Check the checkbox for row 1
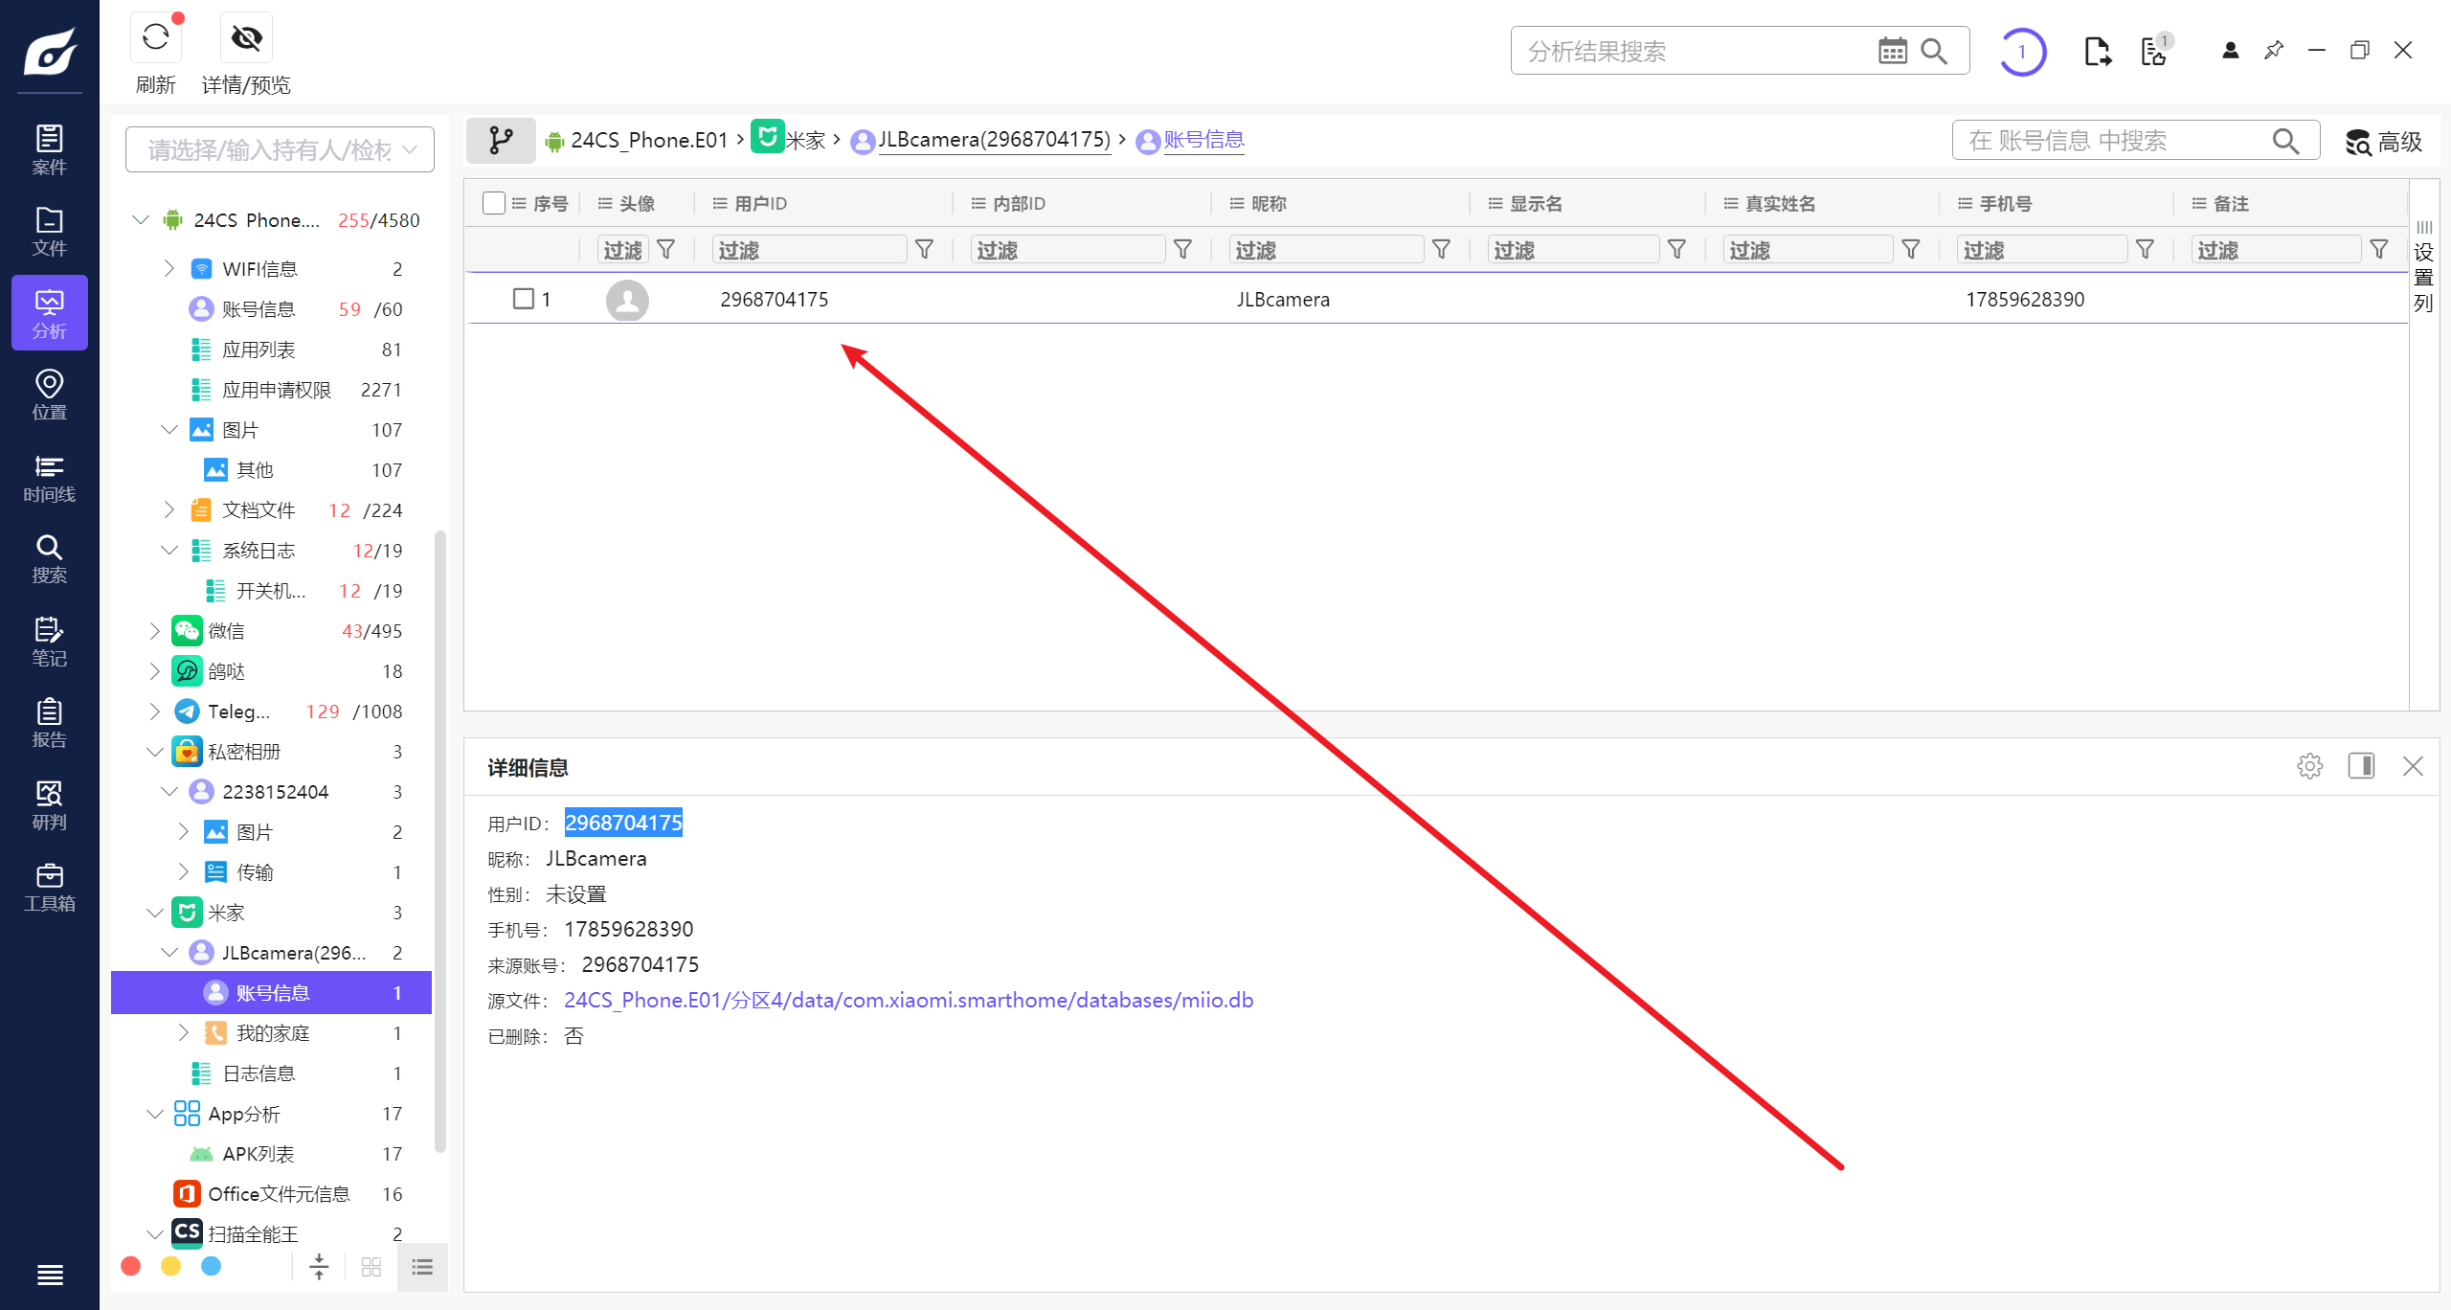Viewport: 2451px width, 1310px height. (524, 299)
